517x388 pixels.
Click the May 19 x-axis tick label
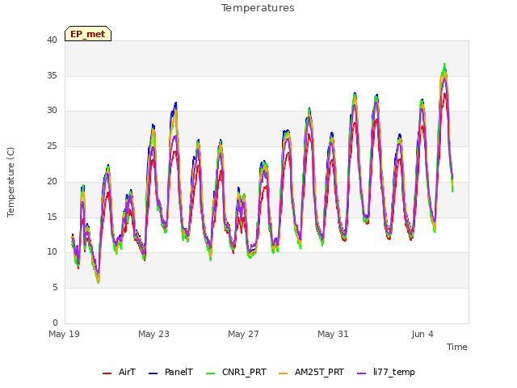64,334
